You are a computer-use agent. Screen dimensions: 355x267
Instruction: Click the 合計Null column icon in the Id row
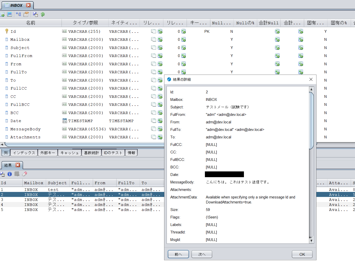pyautogui.click(x=277, y=31)
